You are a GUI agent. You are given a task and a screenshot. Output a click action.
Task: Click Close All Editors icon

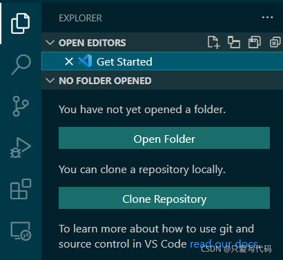[275, 42]
